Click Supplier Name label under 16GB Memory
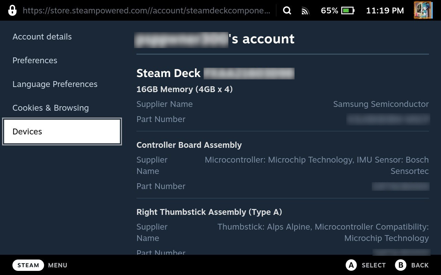 pyautogui.click(x=164, y=104)
